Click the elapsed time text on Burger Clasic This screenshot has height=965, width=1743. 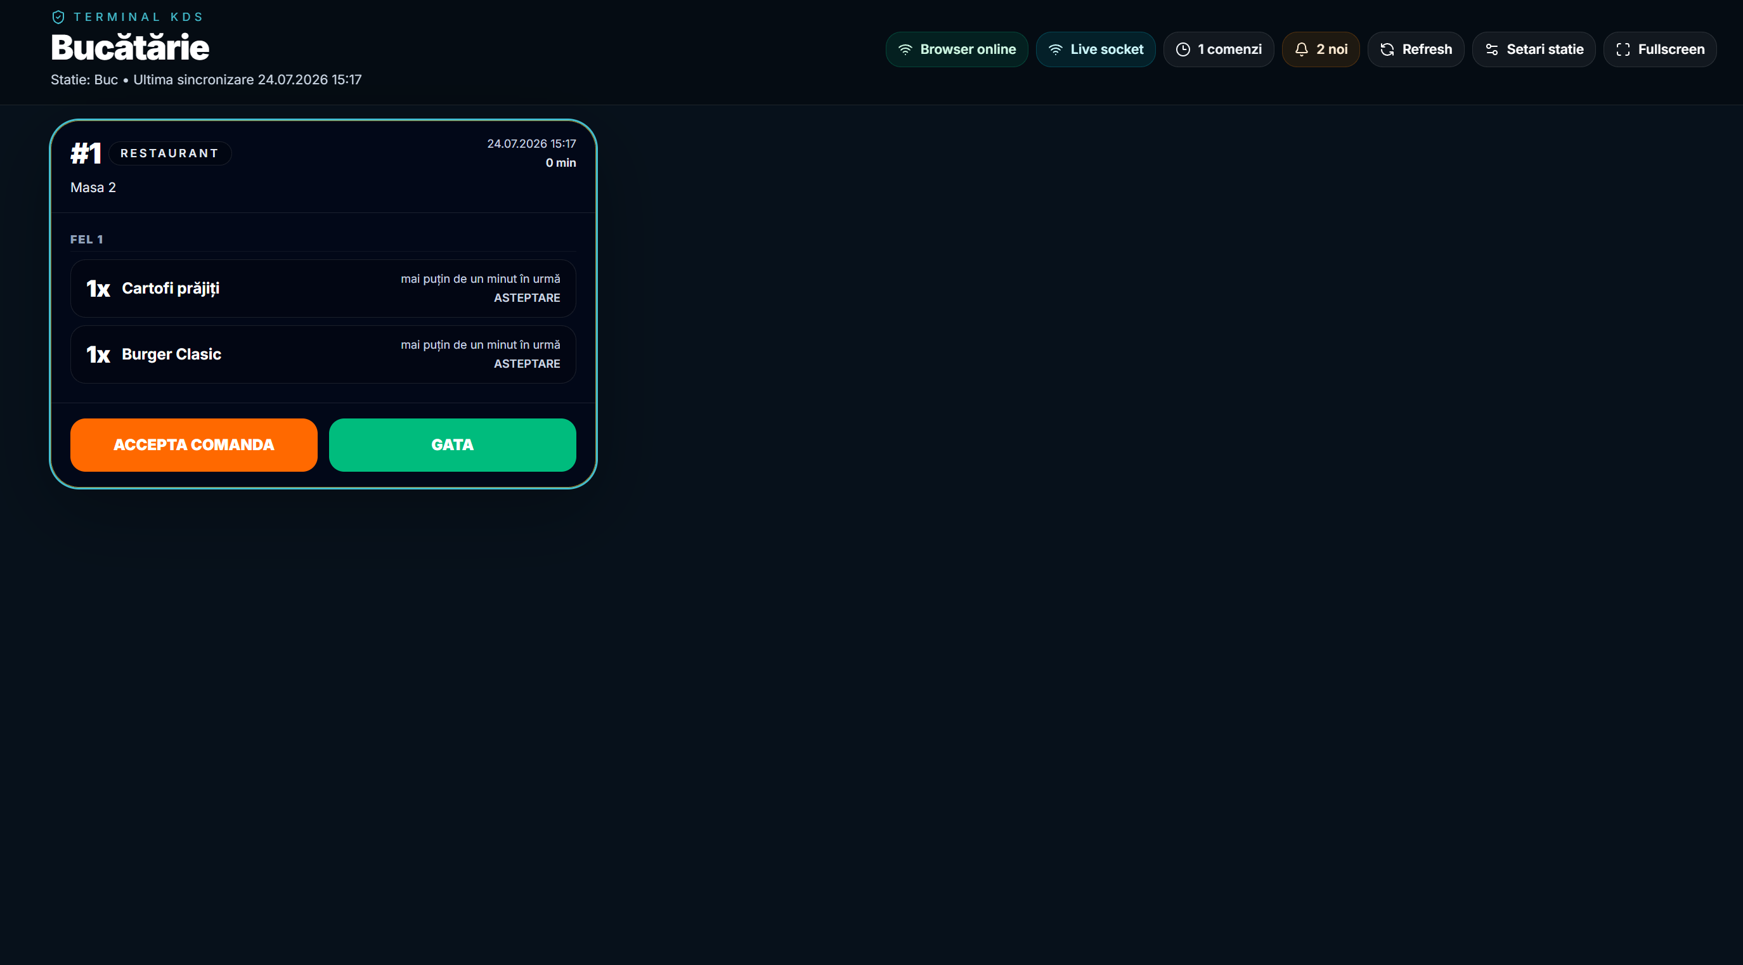(x=481, y=345)
